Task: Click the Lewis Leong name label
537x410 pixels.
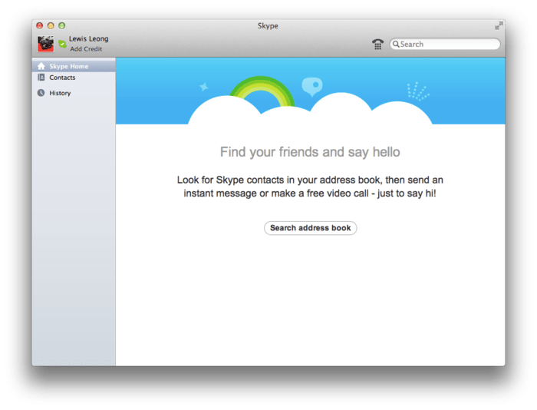Action: (89, 38)
